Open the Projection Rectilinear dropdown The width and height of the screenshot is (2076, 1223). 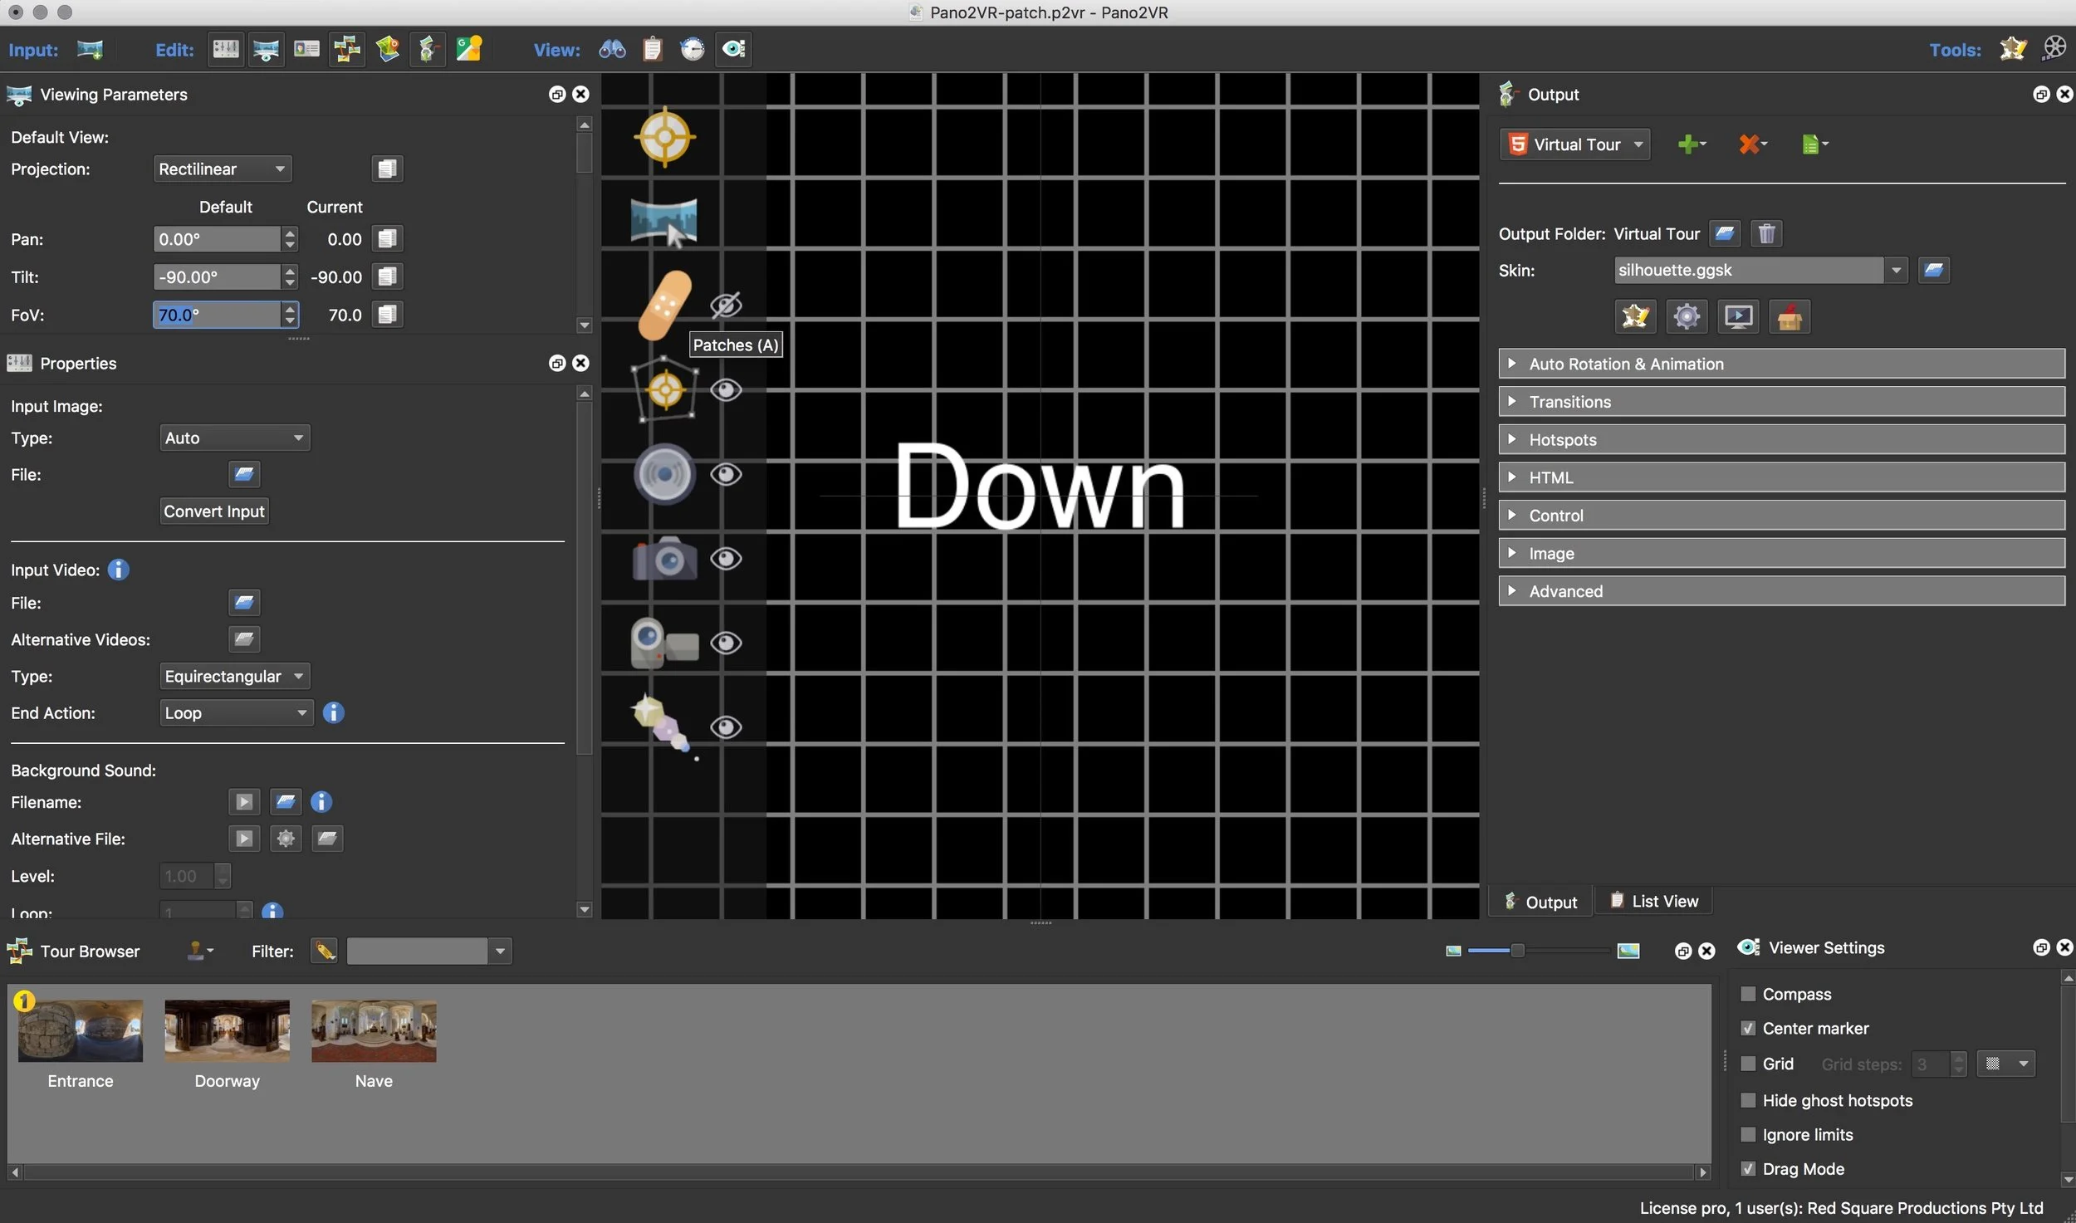pyautogui.click(x=223, y=169)
